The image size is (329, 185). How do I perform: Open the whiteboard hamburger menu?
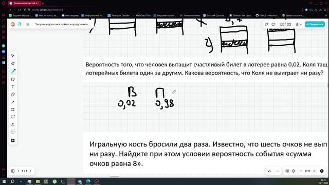point(28,24)
